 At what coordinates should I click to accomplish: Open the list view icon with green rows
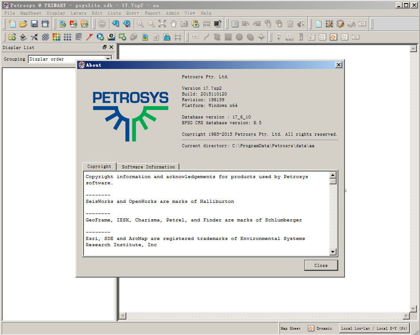tap(235, 24)
